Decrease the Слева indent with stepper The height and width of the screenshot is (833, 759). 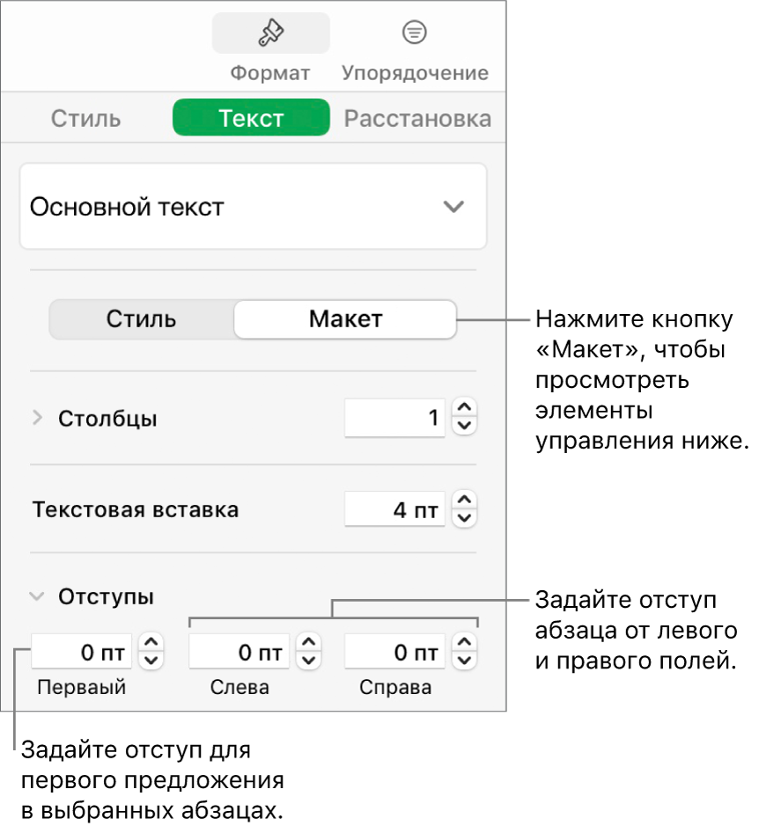click(308, 661)
